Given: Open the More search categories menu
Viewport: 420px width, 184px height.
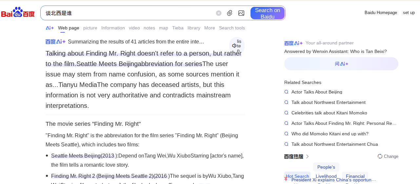Looking at the screenshot, I should (x=210, y=28).
